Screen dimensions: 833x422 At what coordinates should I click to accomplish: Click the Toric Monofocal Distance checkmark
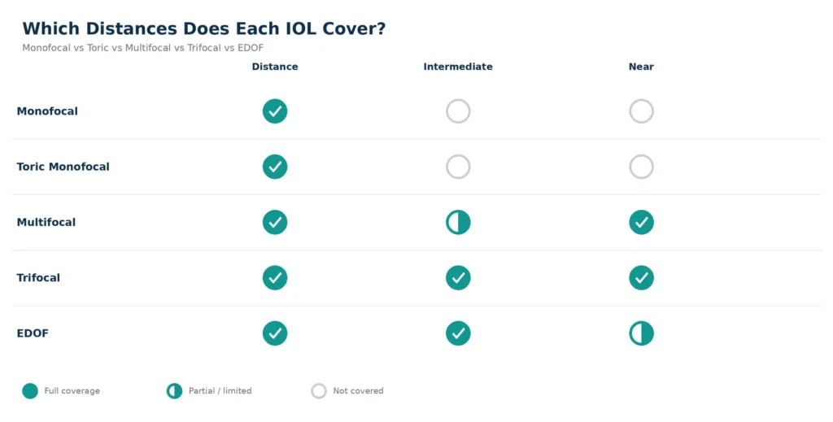(x=275, y=167)
